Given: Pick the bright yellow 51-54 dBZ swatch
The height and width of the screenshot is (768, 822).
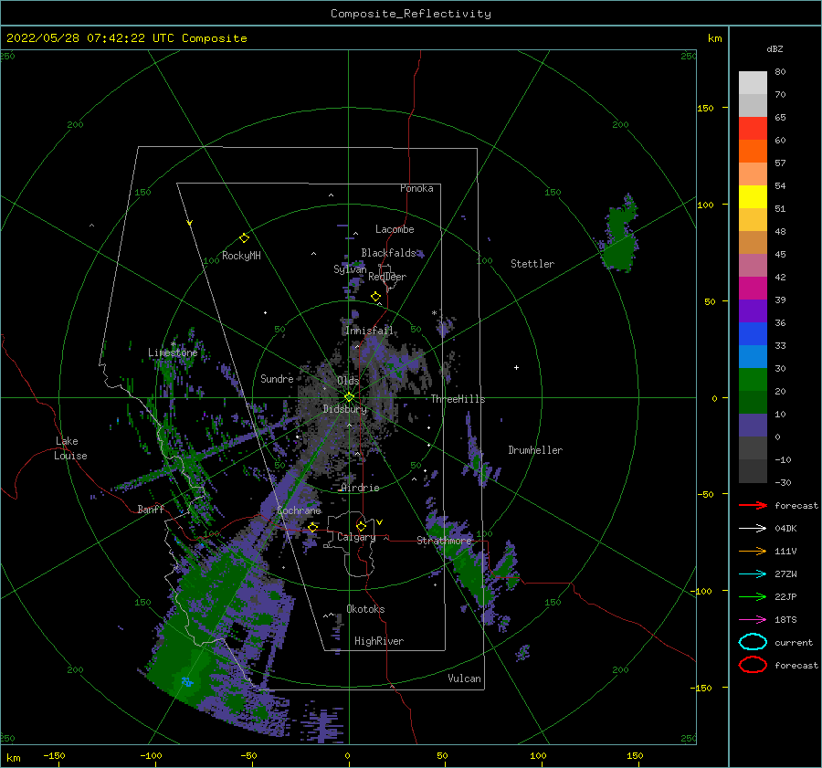Looking at the screenshot, I should point(753,197).
